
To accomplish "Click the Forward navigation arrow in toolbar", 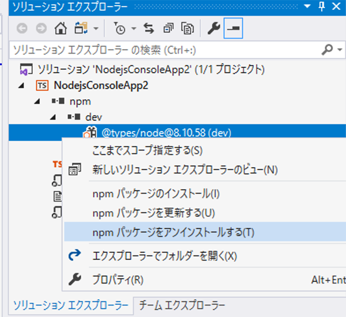I will point(42,28).
